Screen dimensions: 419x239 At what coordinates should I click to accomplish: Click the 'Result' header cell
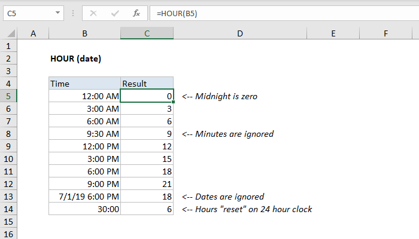tap(147, 84)
